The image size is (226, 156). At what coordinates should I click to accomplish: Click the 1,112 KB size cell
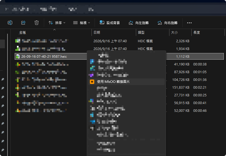point(183,57)
